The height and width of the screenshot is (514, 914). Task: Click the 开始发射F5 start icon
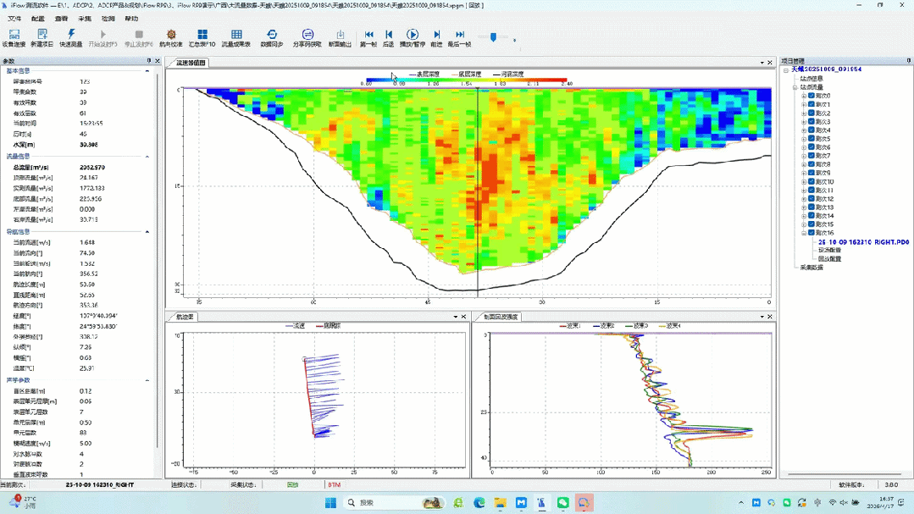[x=103, y=35]
